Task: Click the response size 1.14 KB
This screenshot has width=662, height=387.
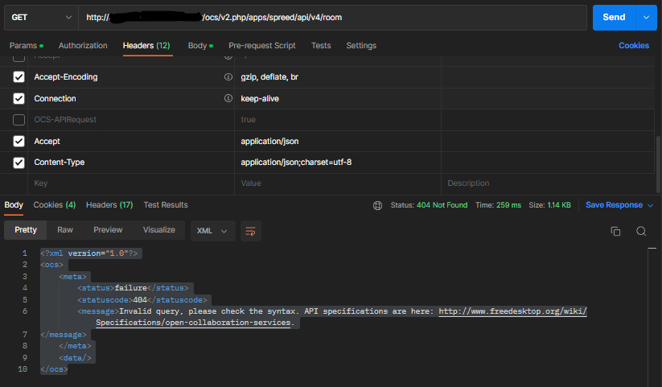Action: coord(559,205)
